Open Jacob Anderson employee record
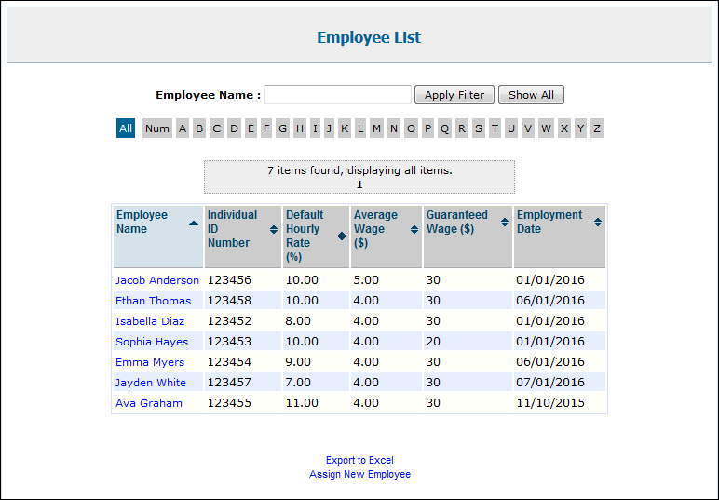The width and height of the screenshot is (719, 500). click(x=157, y=280)
